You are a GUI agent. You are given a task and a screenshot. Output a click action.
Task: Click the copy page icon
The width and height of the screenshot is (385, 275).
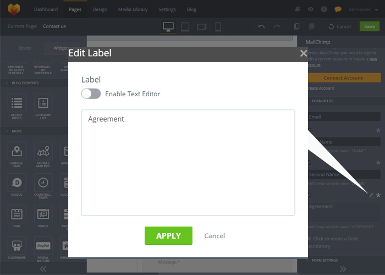[x=296, y=26]
